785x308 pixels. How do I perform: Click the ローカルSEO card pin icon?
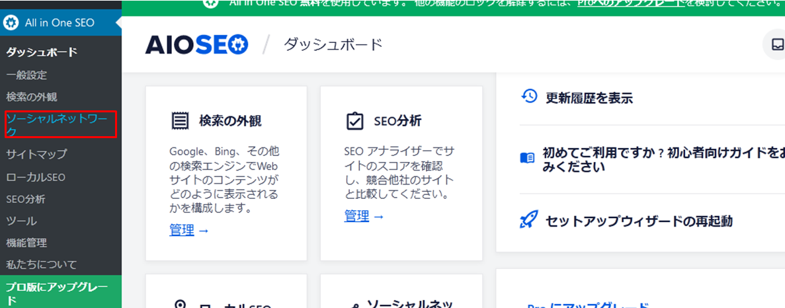pos(181,304)
